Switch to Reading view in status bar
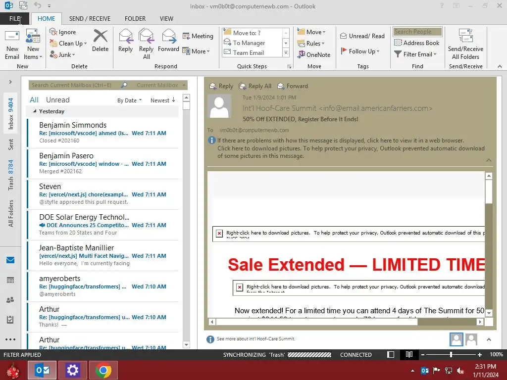This screenshot has height=380, width=507. click(x=409, y=354)
